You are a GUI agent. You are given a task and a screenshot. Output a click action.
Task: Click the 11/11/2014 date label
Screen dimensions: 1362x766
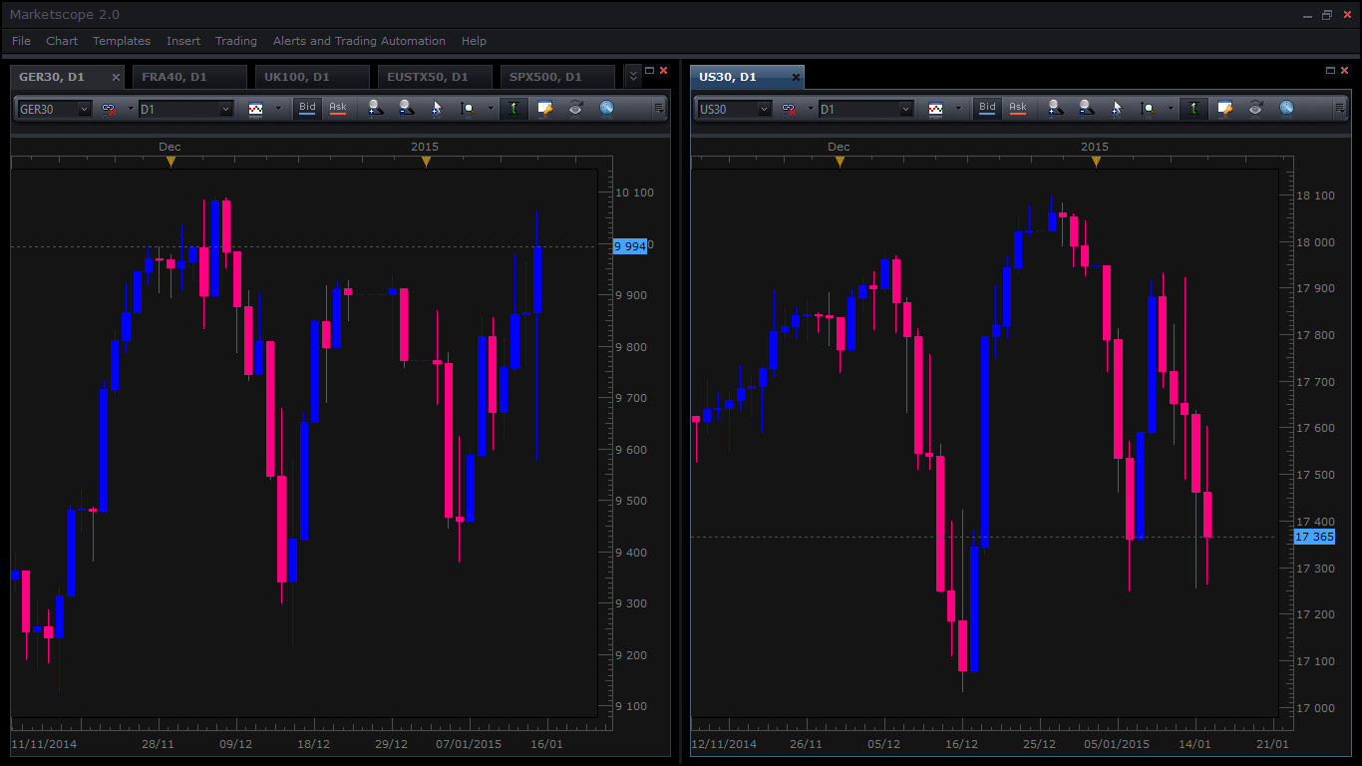tap(44, 744)
